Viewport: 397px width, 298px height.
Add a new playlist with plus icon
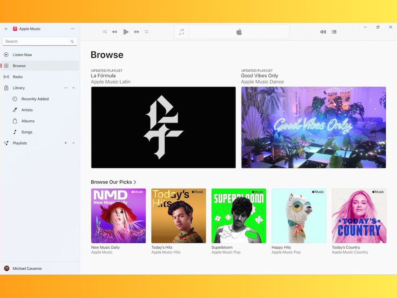(66, 143)
